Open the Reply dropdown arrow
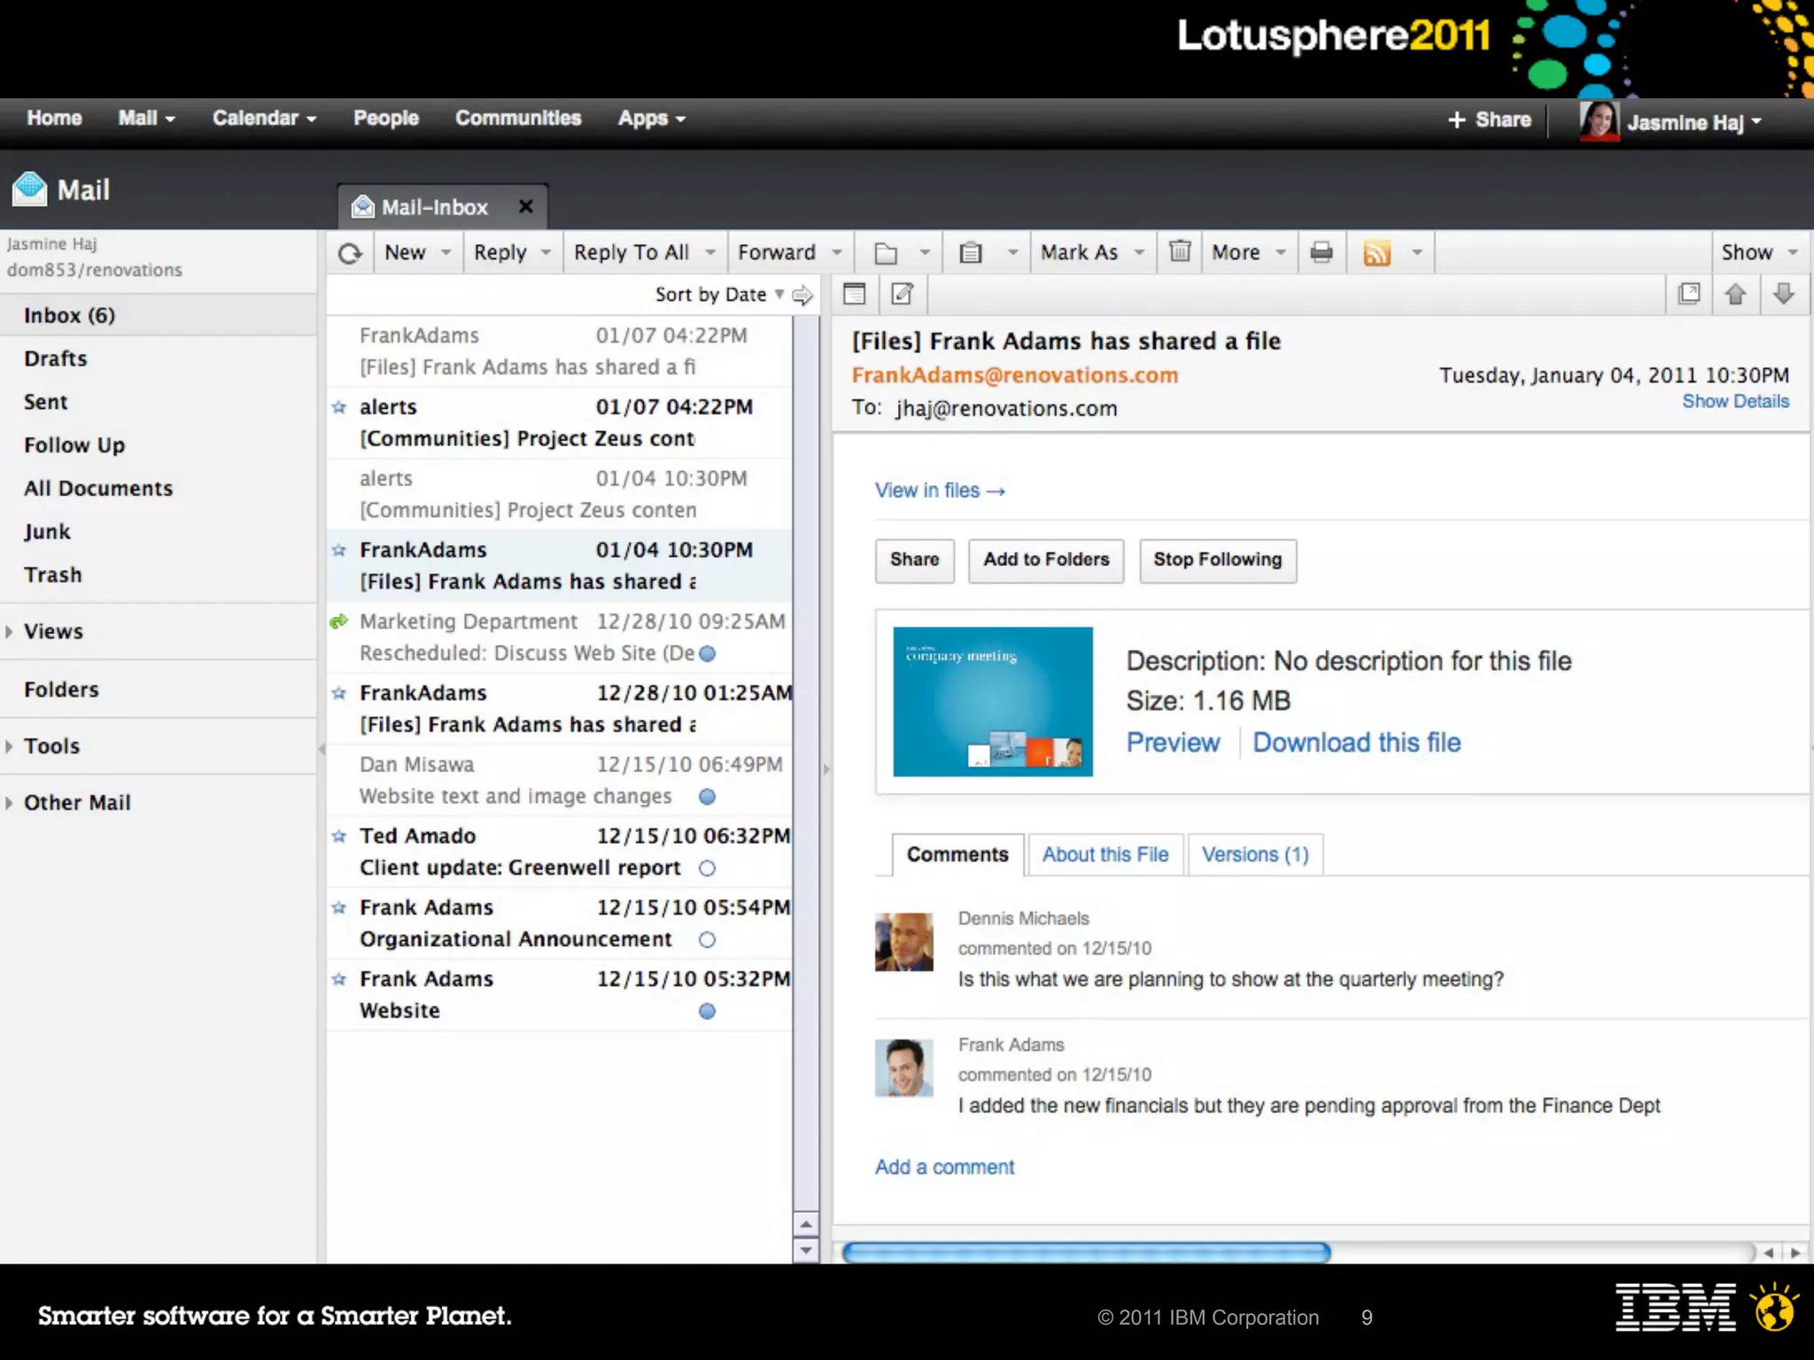Viewport: 1814px width, 1360px height. click(547, 253)
